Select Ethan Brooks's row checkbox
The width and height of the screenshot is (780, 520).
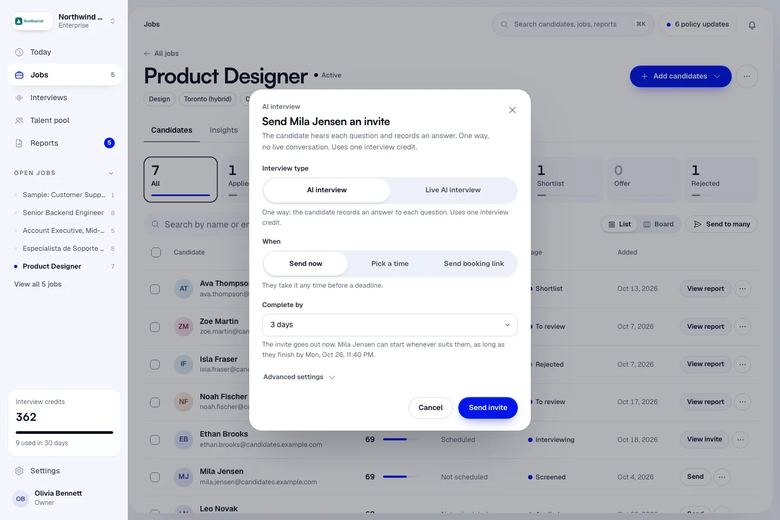pyautogui.click(x=155, y=440)
